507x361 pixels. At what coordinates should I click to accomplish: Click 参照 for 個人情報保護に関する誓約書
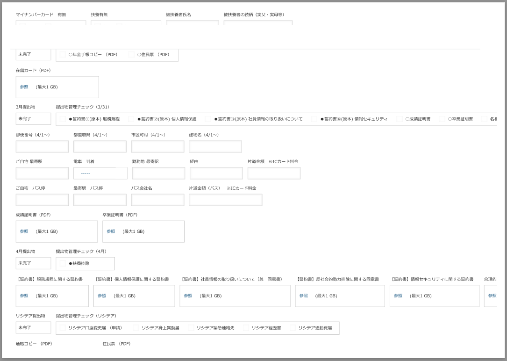pyautogui.click(x=102, y=296)
